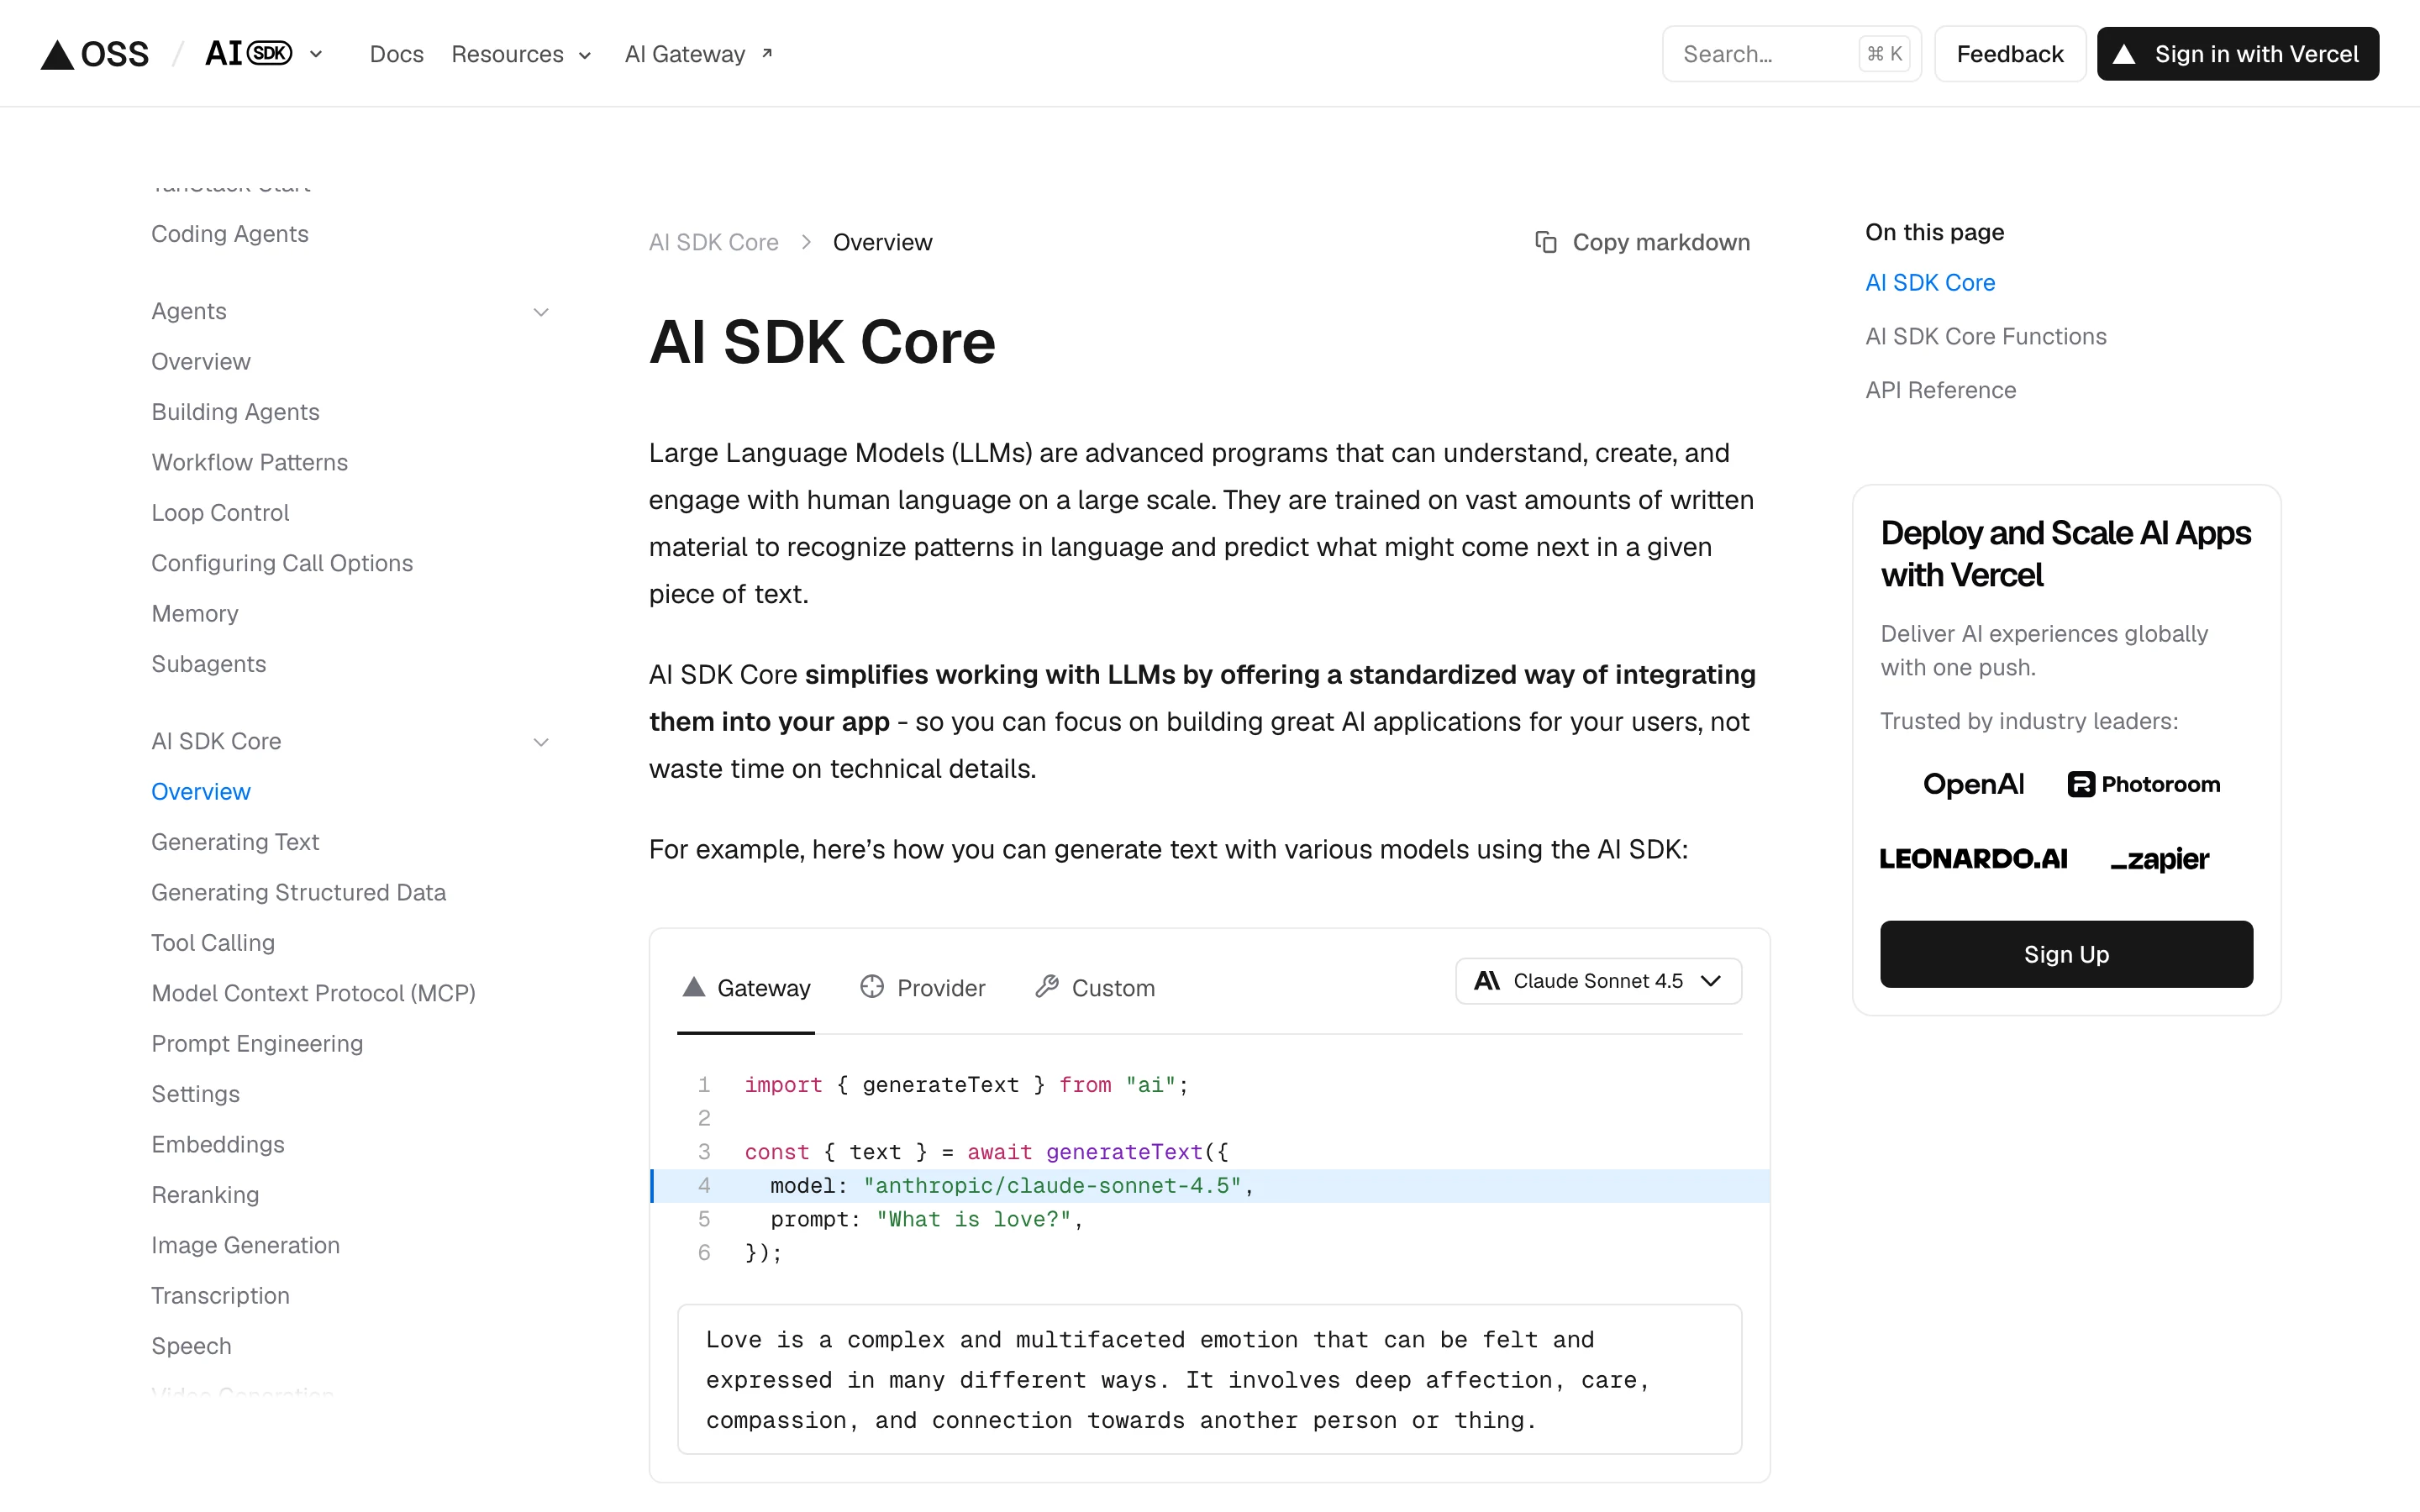This screenshot has height=1512, width=2420.
Task: Jump to AI SDK Core on-this-page link
Action: coord(1930,283)
